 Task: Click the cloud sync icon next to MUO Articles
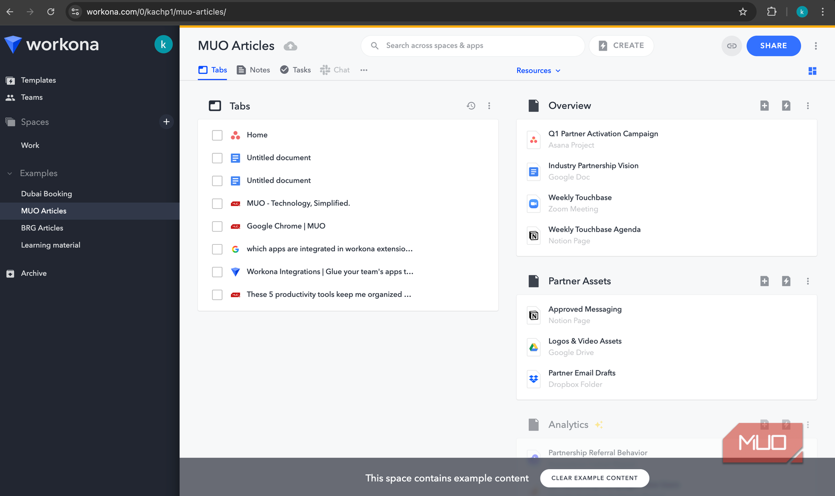[290, 46]
